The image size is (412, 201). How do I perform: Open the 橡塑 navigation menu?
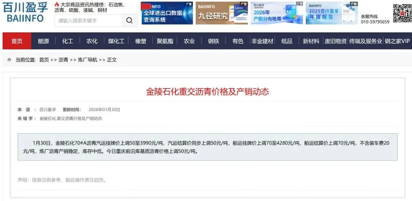click(x=140, y=41)
